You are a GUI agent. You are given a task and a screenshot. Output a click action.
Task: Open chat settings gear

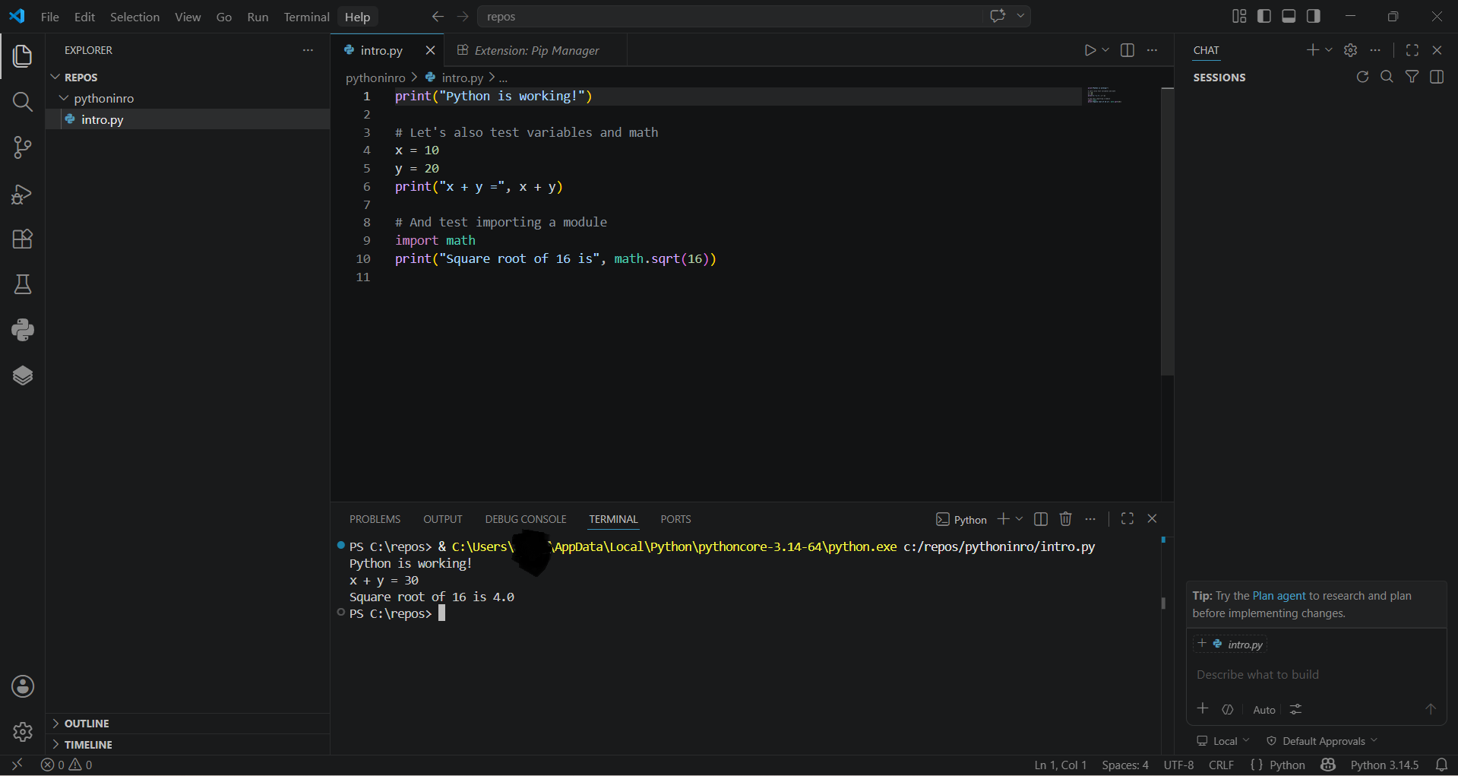[1350, 50]
